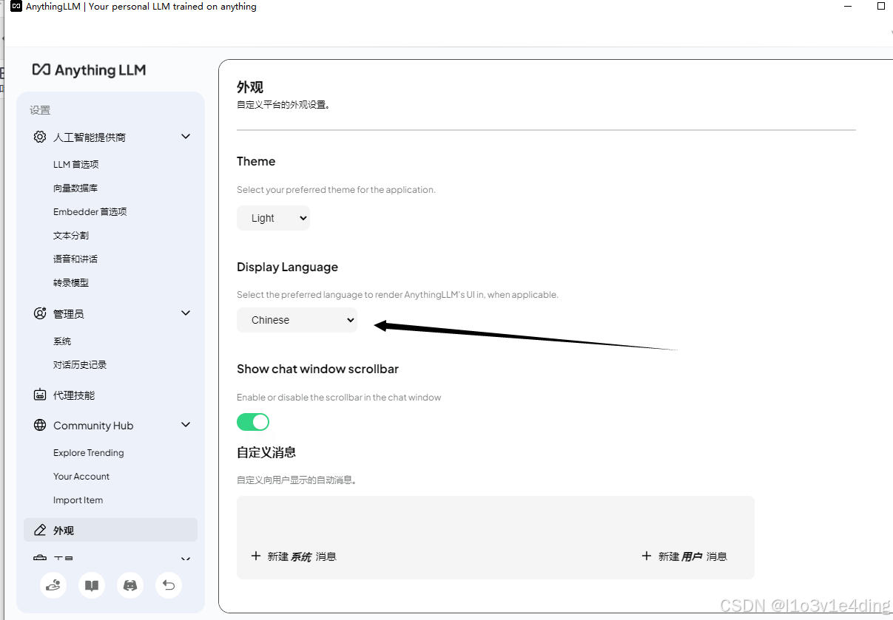Open 语音和讲话 settings
Image resolution: width=893 pixels, height=620 pixels.
coord(75,259)
